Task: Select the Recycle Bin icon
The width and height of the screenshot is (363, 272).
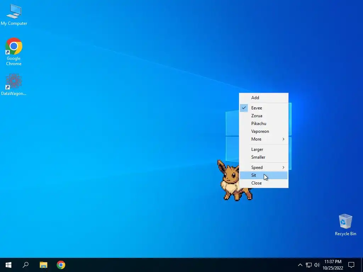Action: (345, 225)
